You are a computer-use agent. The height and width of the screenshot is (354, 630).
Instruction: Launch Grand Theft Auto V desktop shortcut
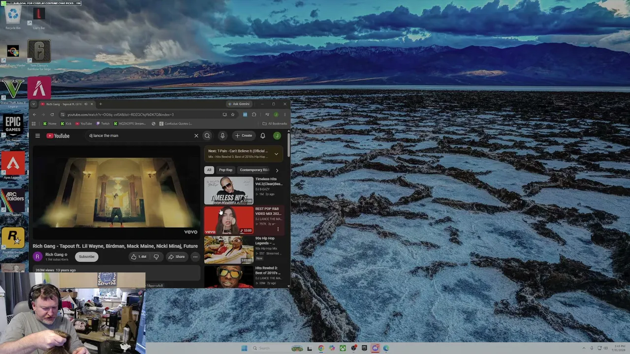click(13, 93)
